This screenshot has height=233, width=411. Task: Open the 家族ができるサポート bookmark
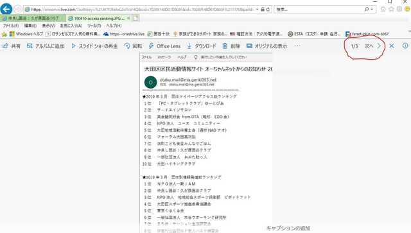tap(200, 34)
